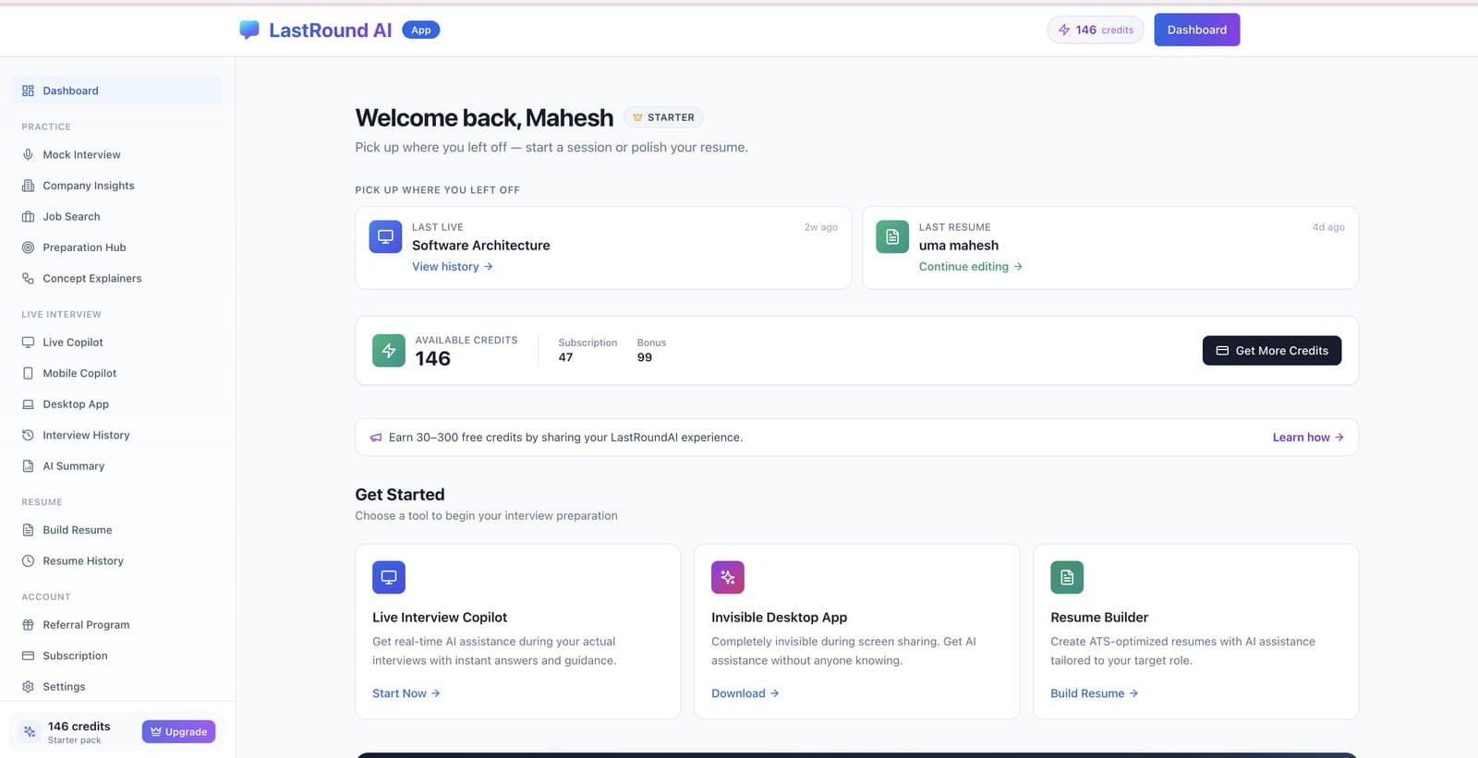Click the App badge next to logo

(x=421, y=30)
